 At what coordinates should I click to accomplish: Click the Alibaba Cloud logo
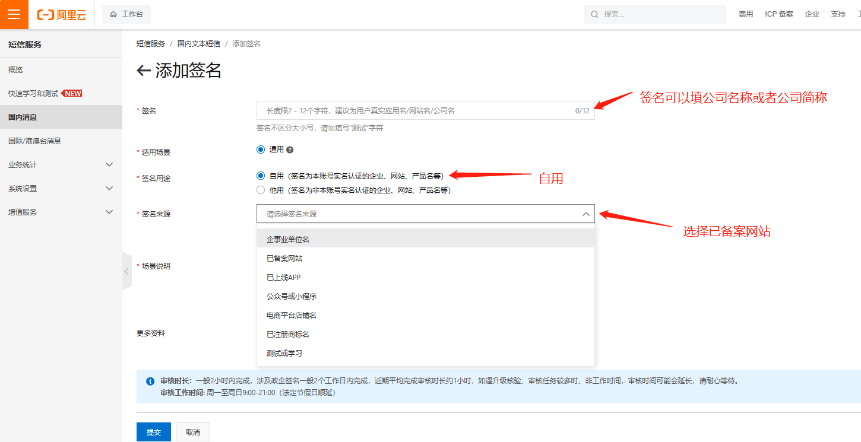tap(61, 15)
